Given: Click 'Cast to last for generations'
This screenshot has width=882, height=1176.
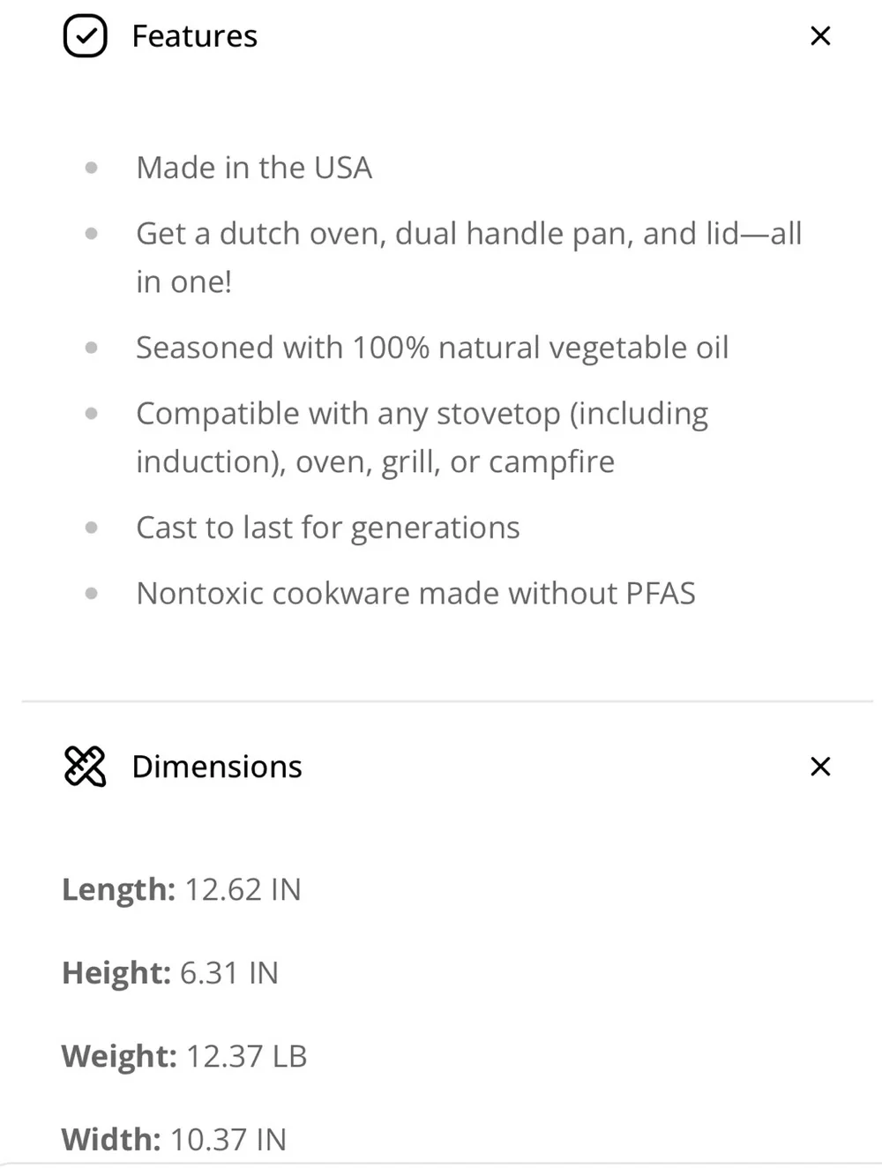Looking at the screenshot, I should point(328,528).
